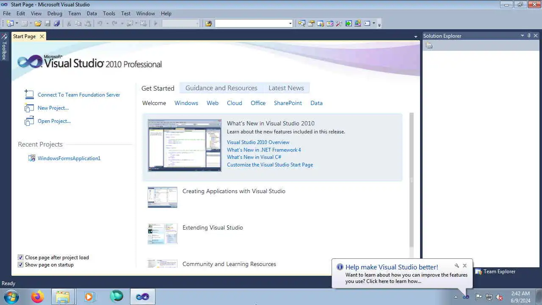This screenshot has height=305, width=542.
Task: Open the Visual Studio 2010 Overview link
Action: [x=258, y=142]
